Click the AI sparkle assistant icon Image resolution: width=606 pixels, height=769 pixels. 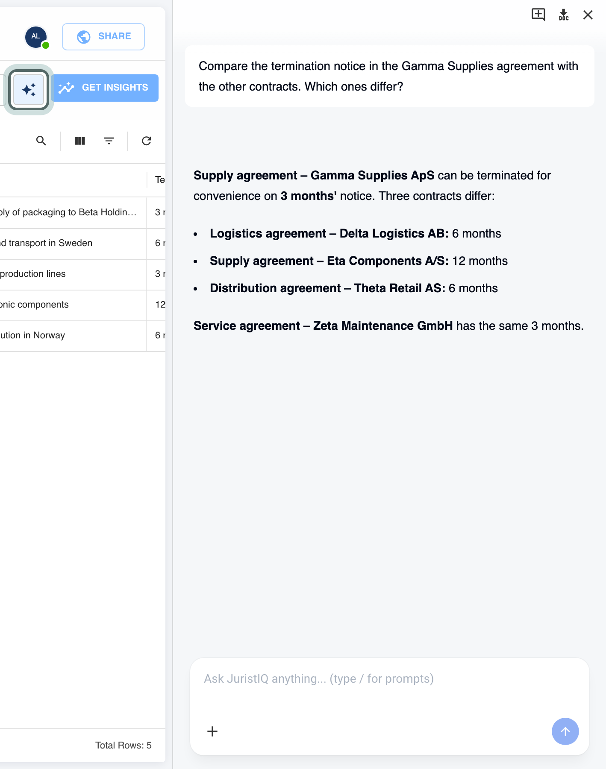29,89
